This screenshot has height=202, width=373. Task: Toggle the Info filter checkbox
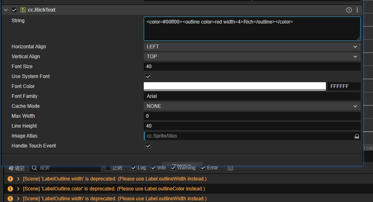tap(153, 168)
